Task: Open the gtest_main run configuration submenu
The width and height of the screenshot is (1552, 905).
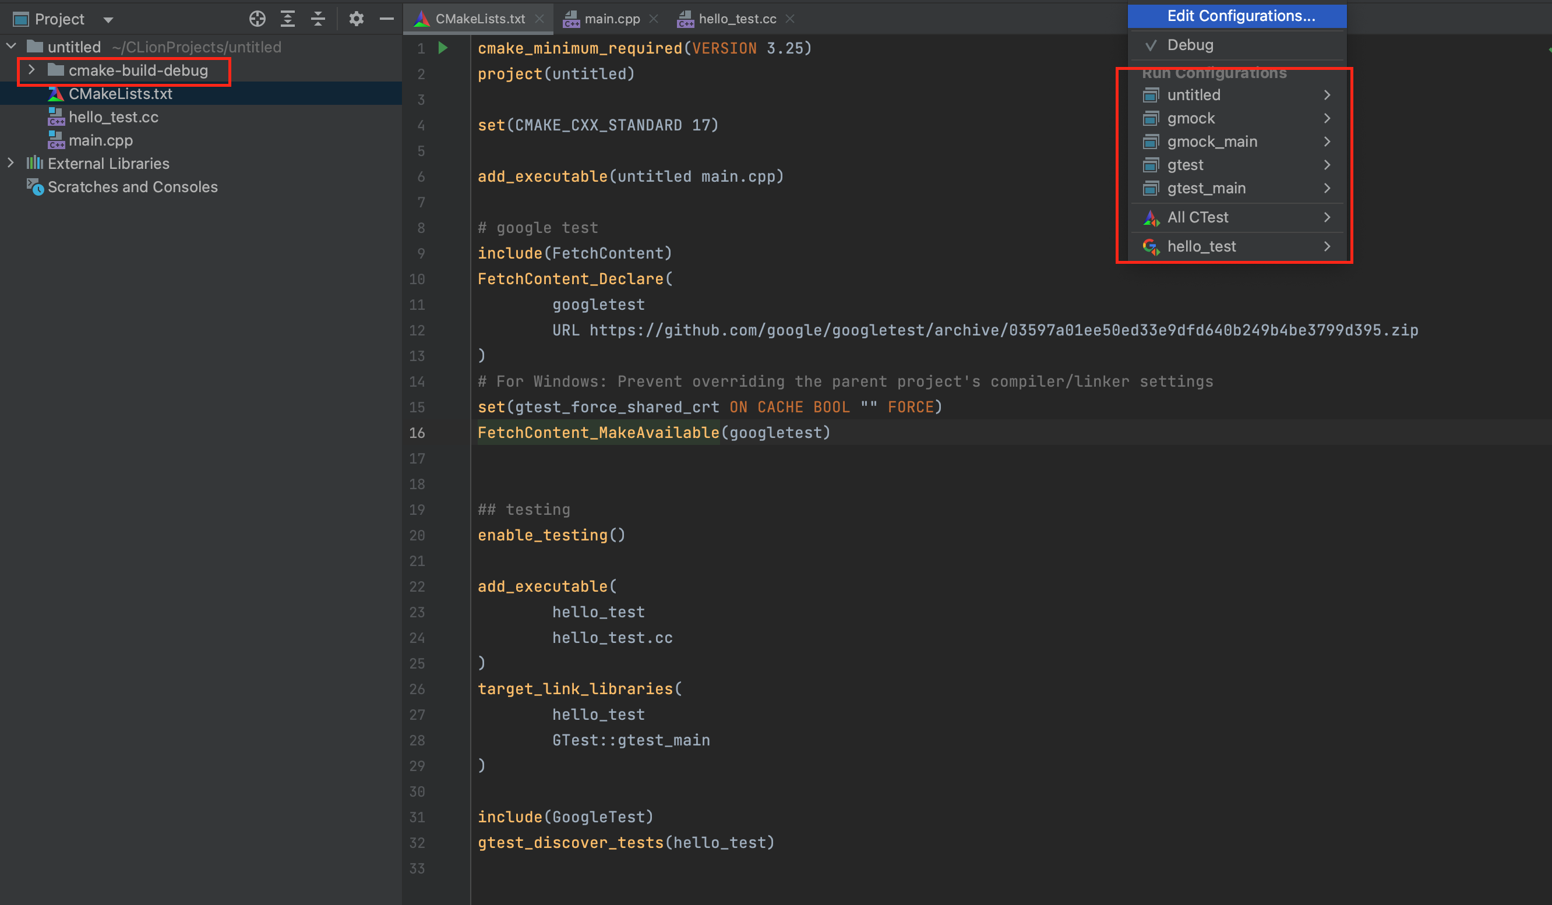Action: pyautogui.click(x=1238, y=188)
